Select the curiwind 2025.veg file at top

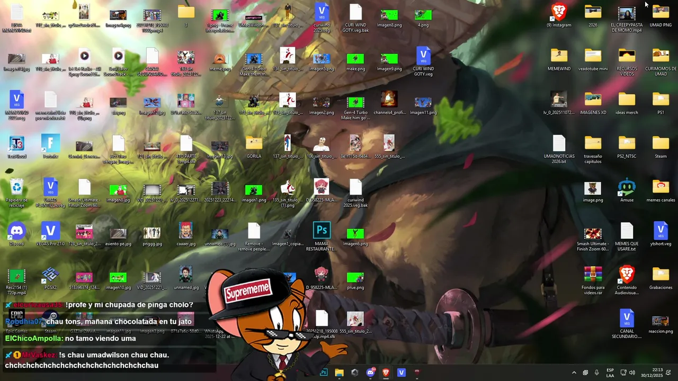pos(322,18)
